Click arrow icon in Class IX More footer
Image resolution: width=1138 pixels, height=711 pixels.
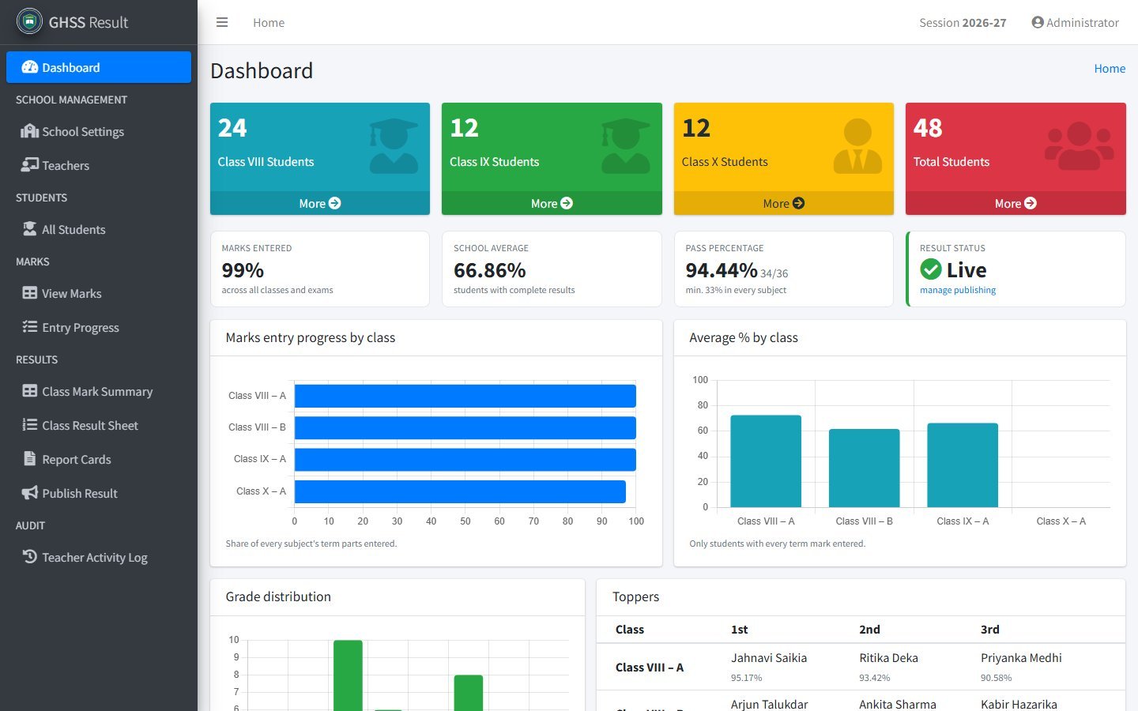tap(567, 203)
